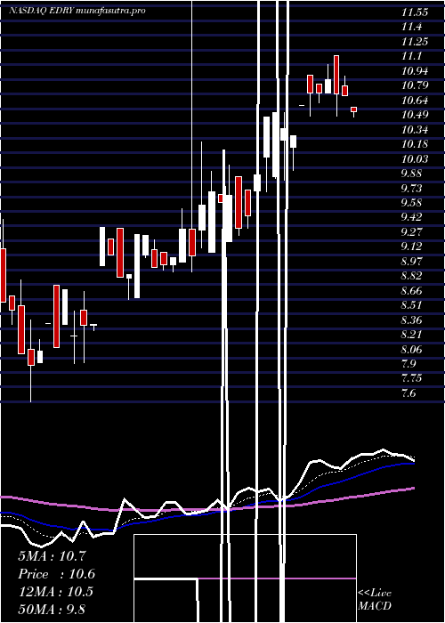Click the 8.97 price axis label
This screenshot has height=623, width=445.
click(411, 262)
